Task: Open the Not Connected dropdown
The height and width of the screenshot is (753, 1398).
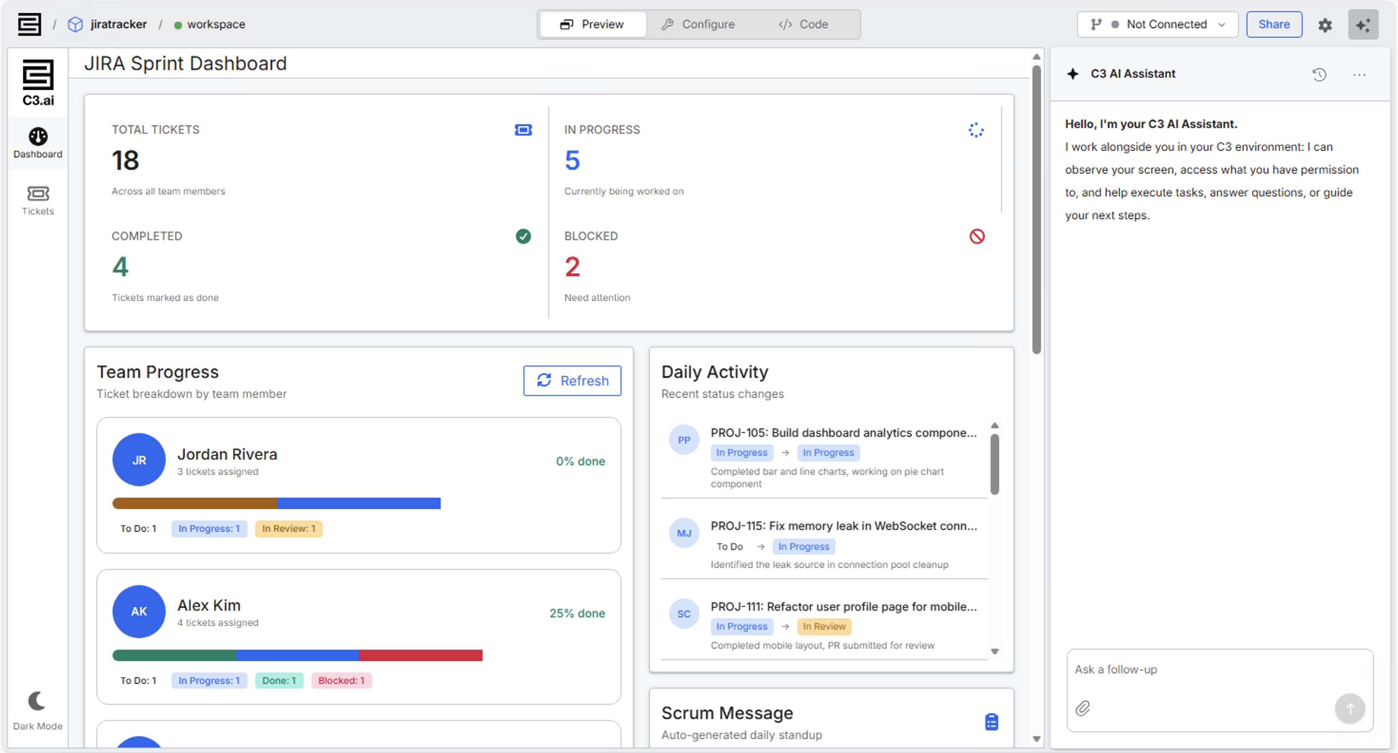Action: [1158, 24]
